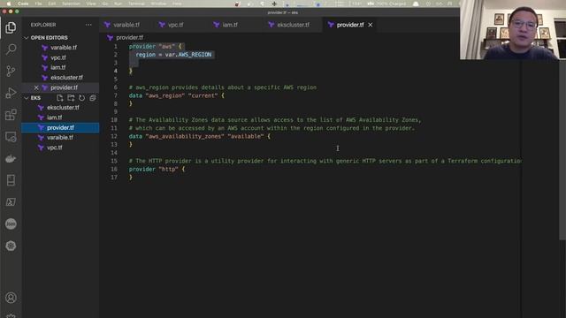Collapse the Open Editors section
This screenshot has width=566, height=318.
27,37
